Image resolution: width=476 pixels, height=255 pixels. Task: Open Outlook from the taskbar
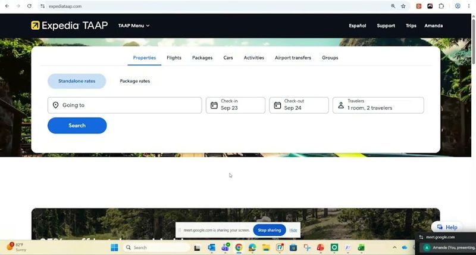click(x=211, y=248)
